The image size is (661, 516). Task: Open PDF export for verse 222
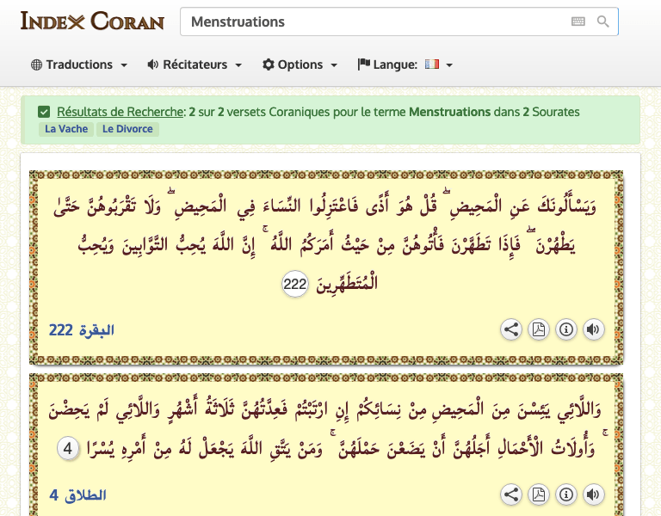click(539, 329)
